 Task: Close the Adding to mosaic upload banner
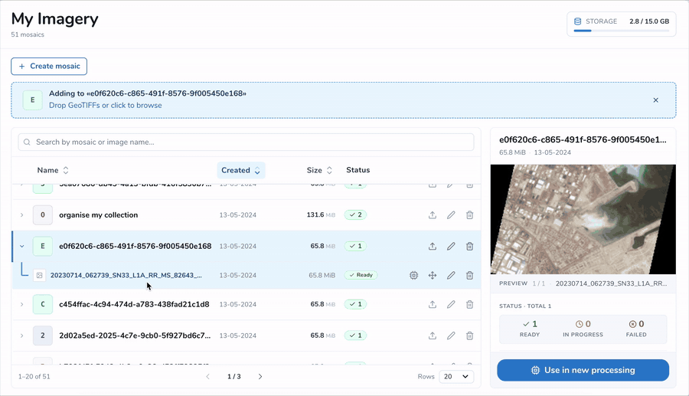click(655, 100)
